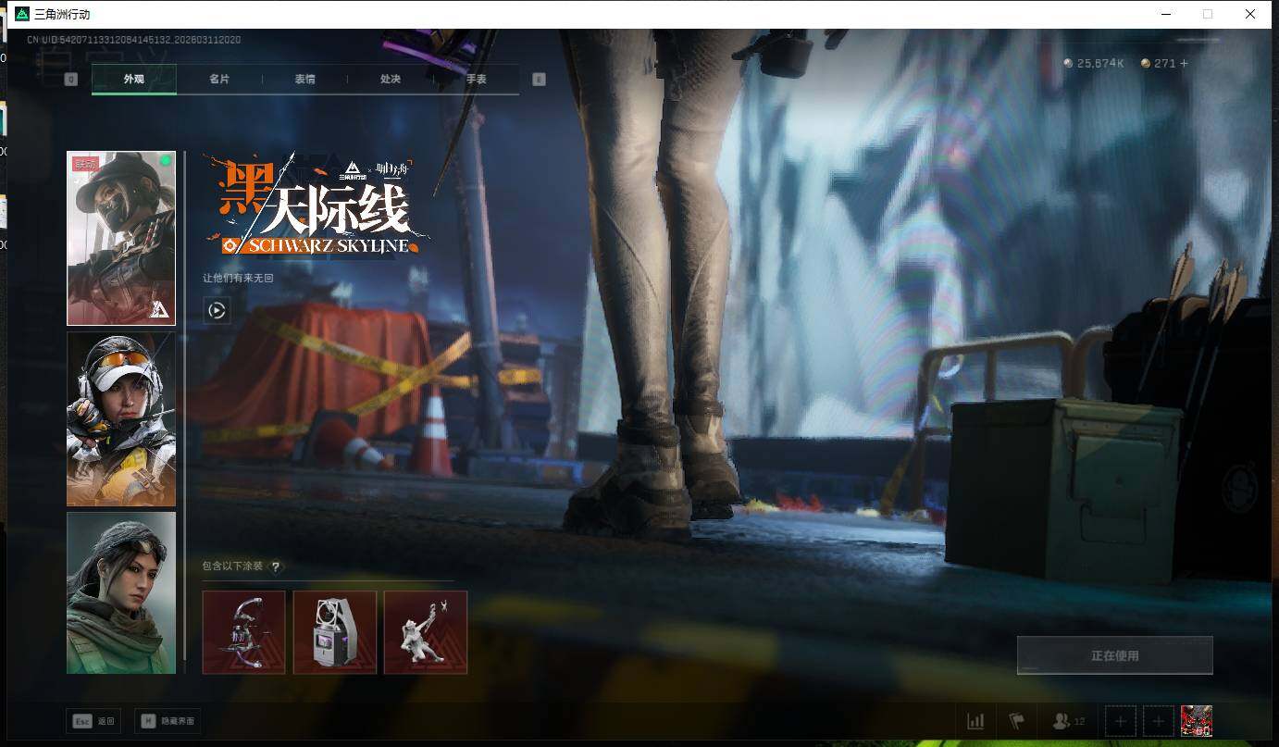Click the 25,674K currency balance

pos(1094,63)
